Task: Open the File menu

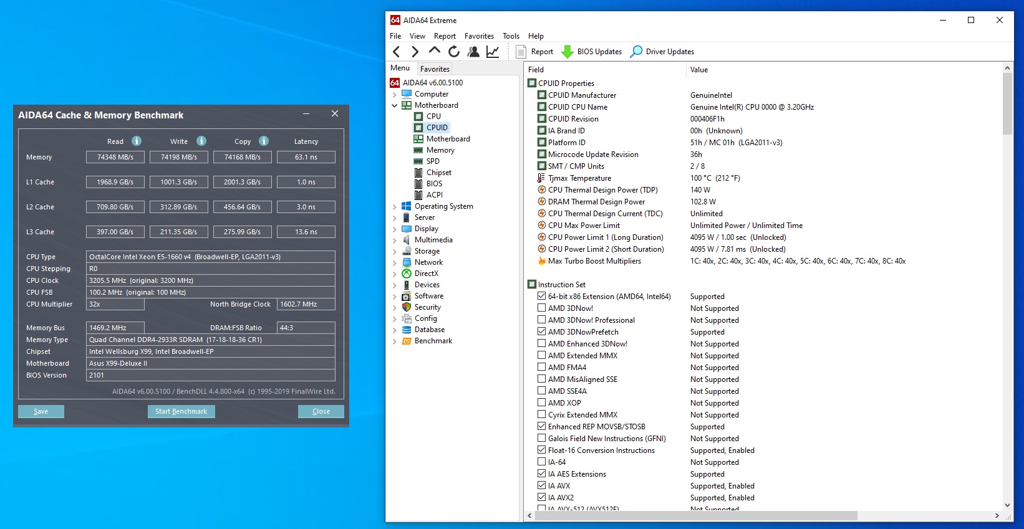Action: [x=395, y=36]
